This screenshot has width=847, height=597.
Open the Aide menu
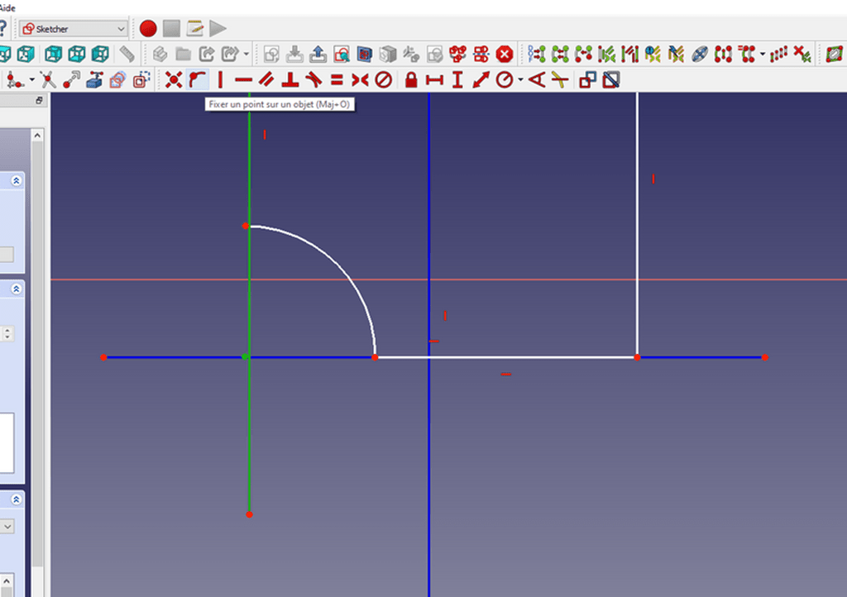coord(7,7)
